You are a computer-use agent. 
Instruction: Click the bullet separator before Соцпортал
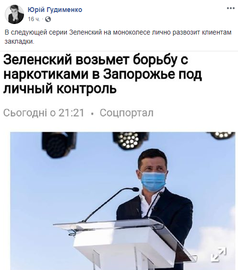(93, 114)
